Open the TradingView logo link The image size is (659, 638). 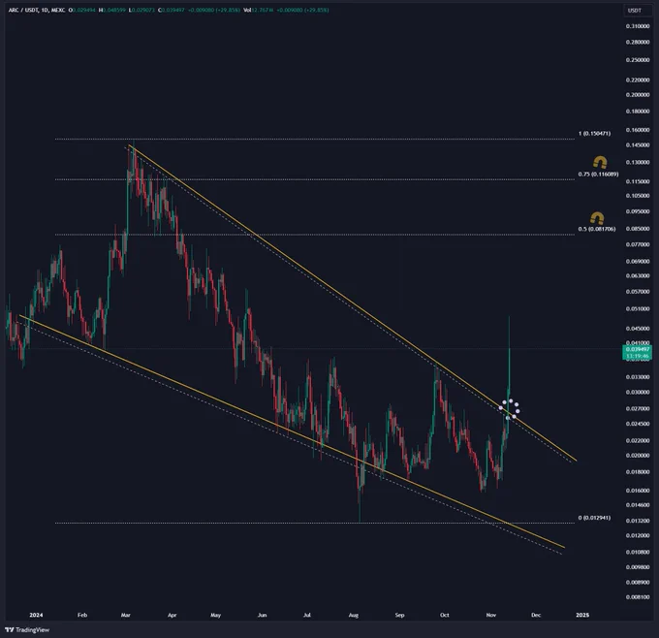click(27, 629)
